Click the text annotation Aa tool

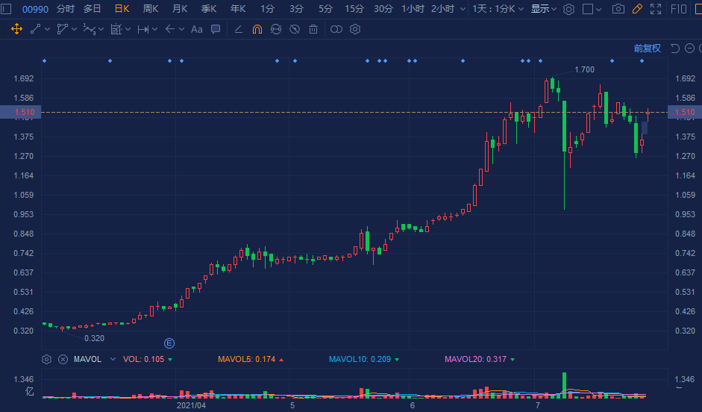197,29
